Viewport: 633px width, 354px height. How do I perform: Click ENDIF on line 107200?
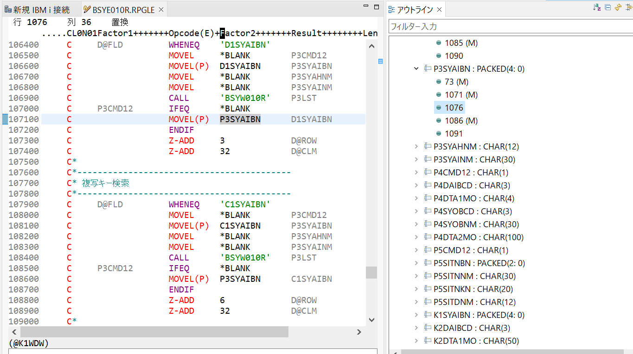tap(181, 130)
